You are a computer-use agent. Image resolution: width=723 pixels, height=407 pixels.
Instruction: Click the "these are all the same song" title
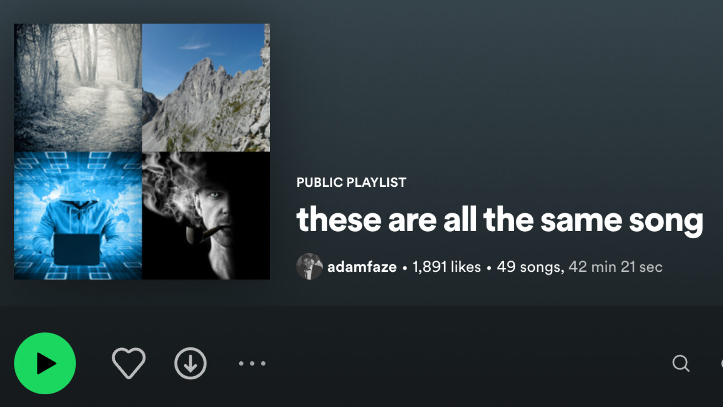(x=500, y=220)
